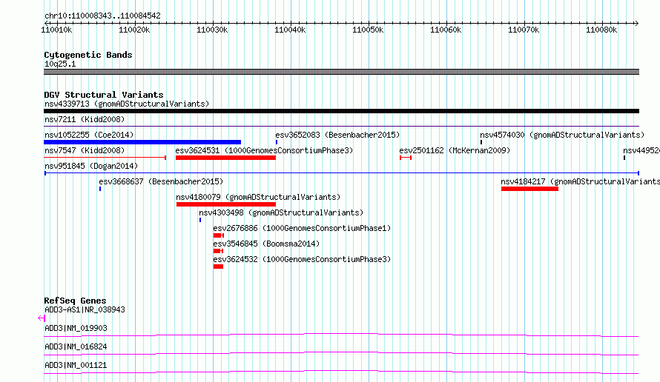This screenshot has width=660, height=382.
Task: Click the ADD3 NM_019903 transcript line
Action: (x=341, y=335)
